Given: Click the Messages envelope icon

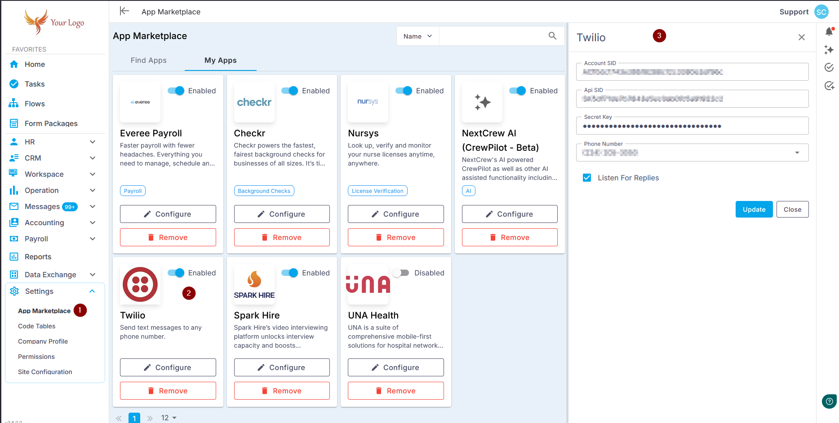Looking at the screenshot, I should point(14,206).
